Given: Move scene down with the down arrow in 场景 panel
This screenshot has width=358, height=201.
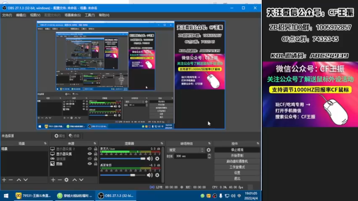Looking at the screenshot, I should pyautogui.click(x=26, y=180).
